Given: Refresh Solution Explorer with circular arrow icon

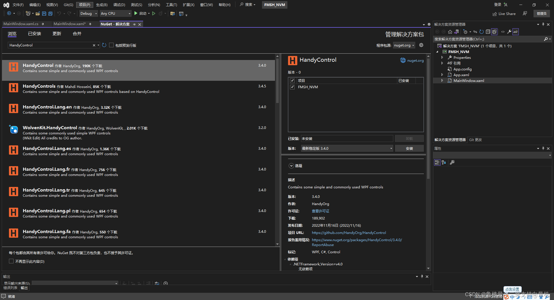Looking at the screenshot, I should (481, 32).
